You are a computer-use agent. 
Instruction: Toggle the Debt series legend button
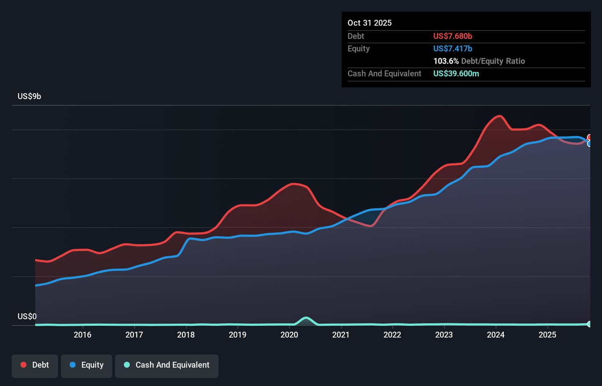point(35,366)
